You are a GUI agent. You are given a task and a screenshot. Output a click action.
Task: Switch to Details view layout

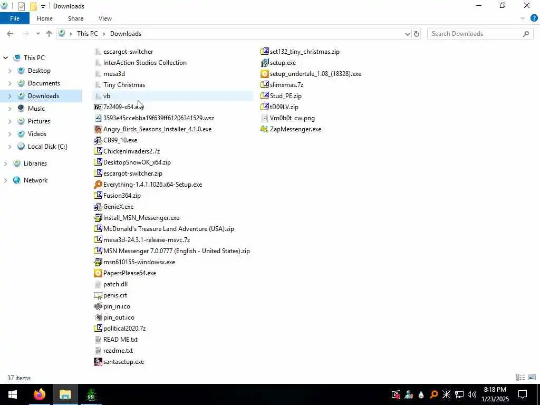click(x=520, y=378)
